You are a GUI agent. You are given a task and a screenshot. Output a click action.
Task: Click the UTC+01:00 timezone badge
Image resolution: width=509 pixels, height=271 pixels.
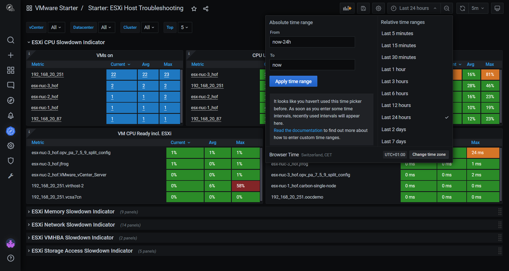395,155
